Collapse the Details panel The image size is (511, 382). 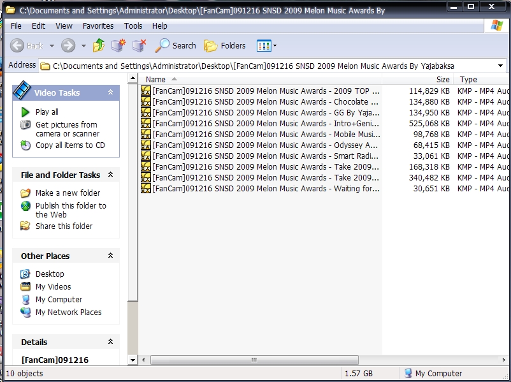pos(110,342)
